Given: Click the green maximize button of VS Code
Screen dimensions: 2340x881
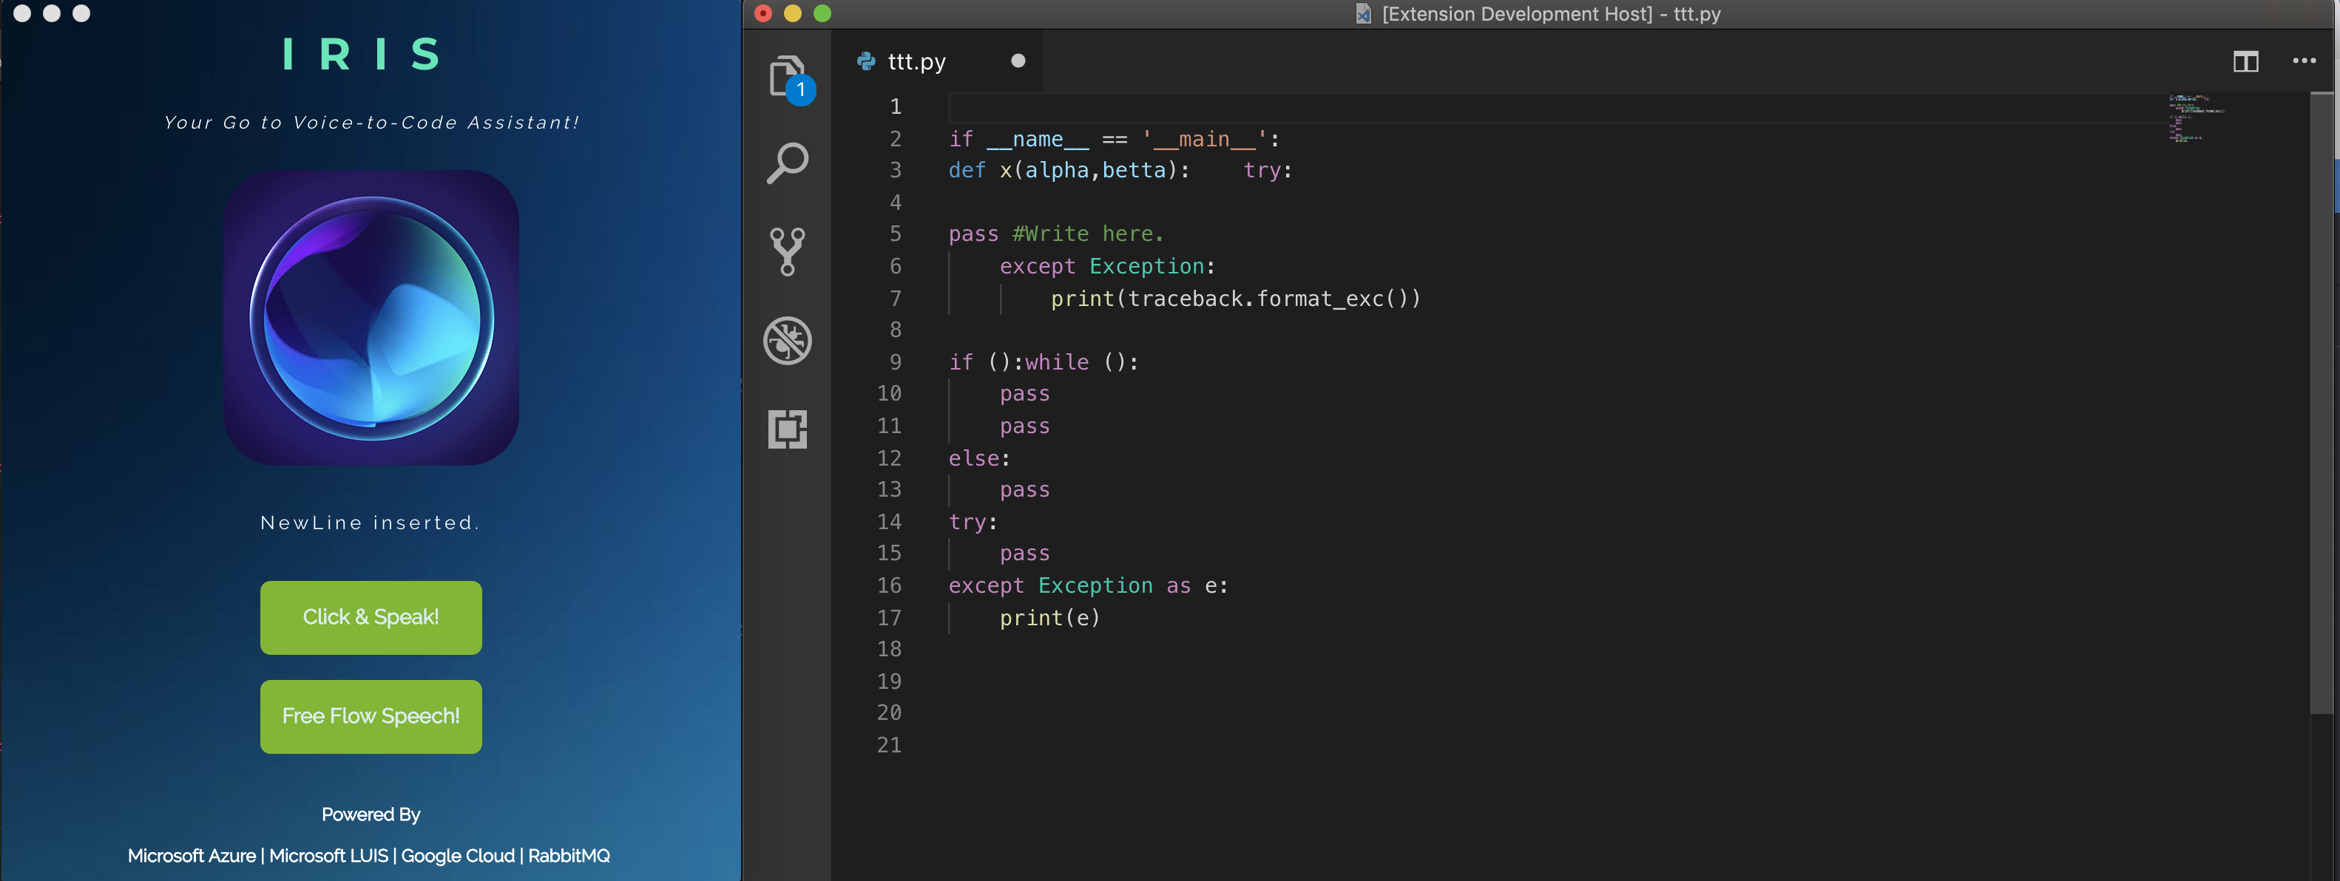Looking at the screenshot, I should 822,13.
